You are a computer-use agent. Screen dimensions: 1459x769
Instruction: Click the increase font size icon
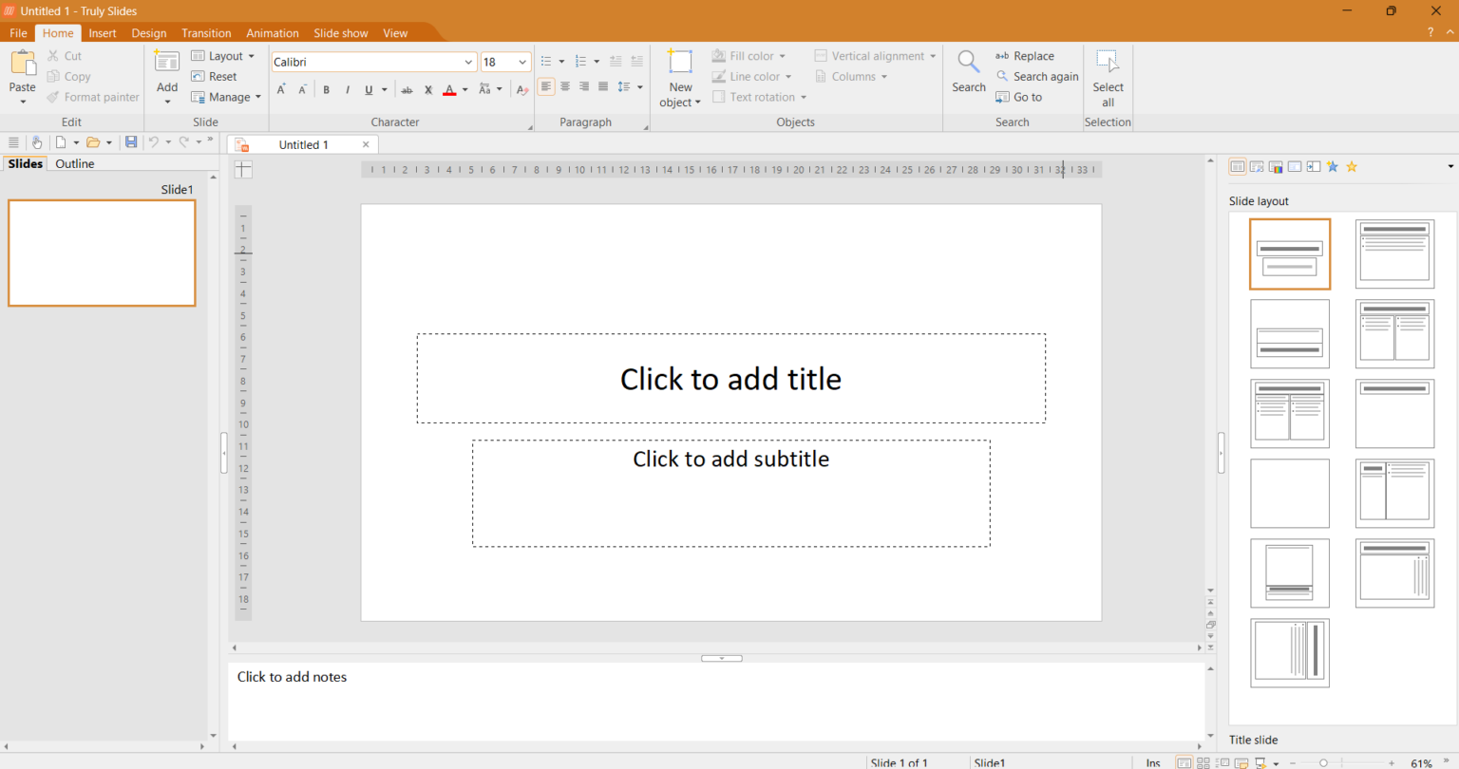pos(281,90)
